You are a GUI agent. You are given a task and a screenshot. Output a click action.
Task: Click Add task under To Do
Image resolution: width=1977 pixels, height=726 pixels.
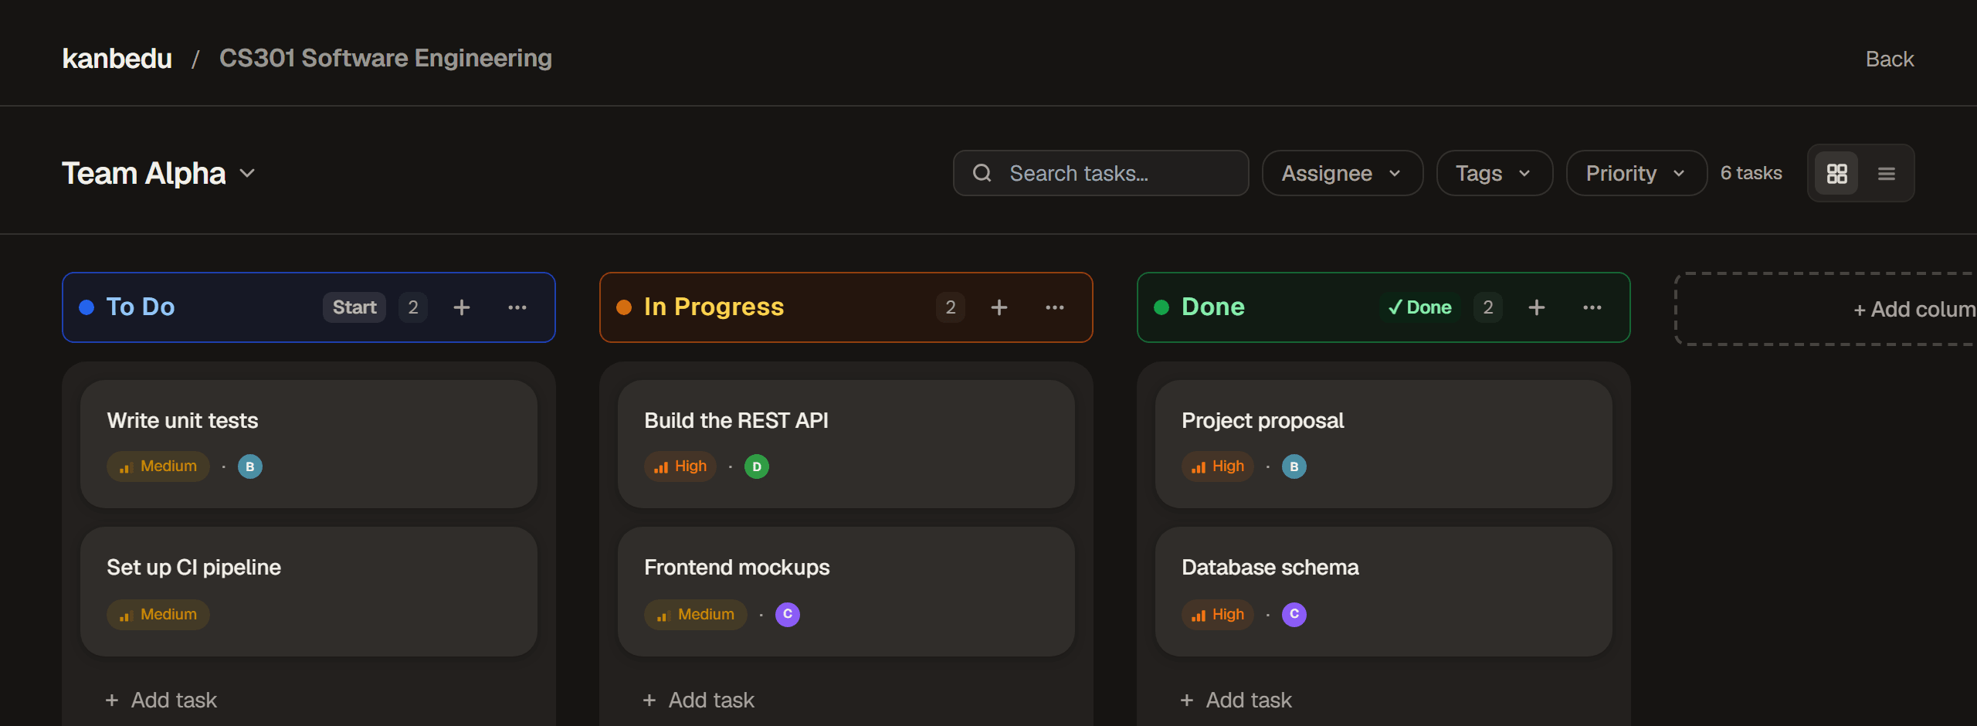click(x=161, y=700)
